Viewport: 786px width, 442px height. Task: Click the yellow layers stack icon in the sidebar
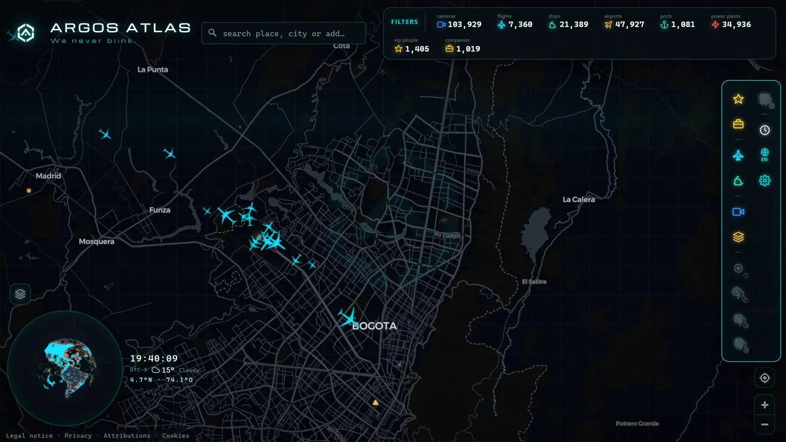point(738,237)
